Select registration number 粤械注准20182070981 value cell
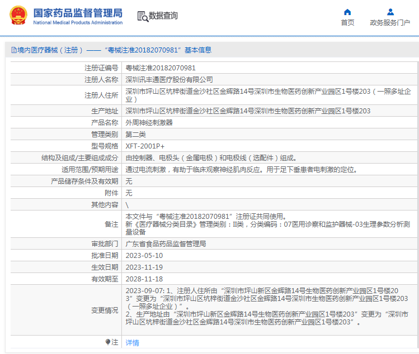This screenshot has width=419, height=354. [x=161, y=68]
